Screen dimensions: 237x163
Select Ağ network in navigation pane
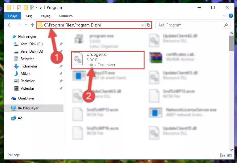click(x=20, y=118)
